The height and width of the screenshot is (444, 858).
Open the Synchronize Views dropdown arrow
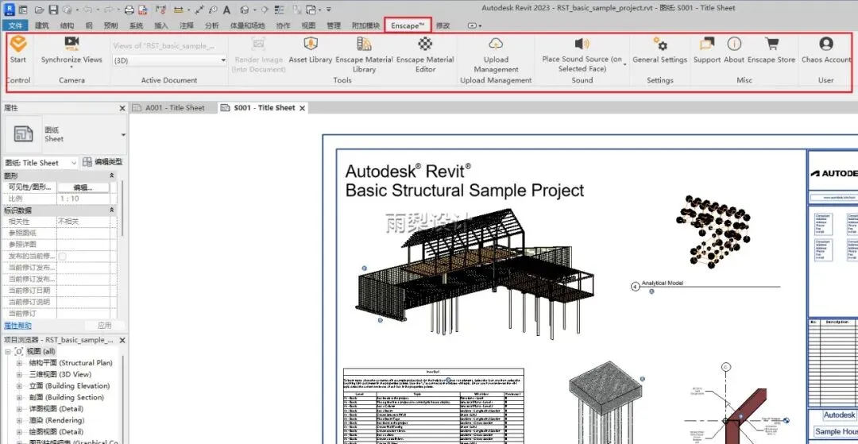[x=71, y=68]
